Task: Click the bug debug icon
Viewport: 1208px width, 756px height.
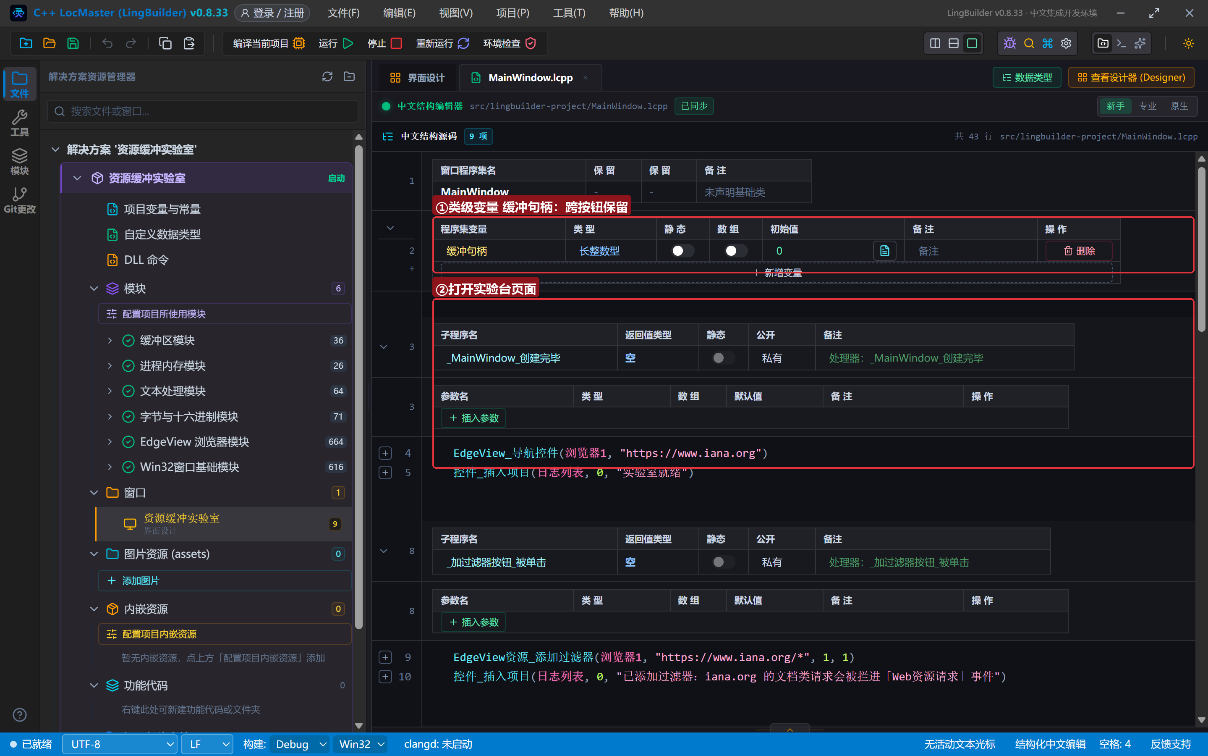Action: click(1009, 44)
